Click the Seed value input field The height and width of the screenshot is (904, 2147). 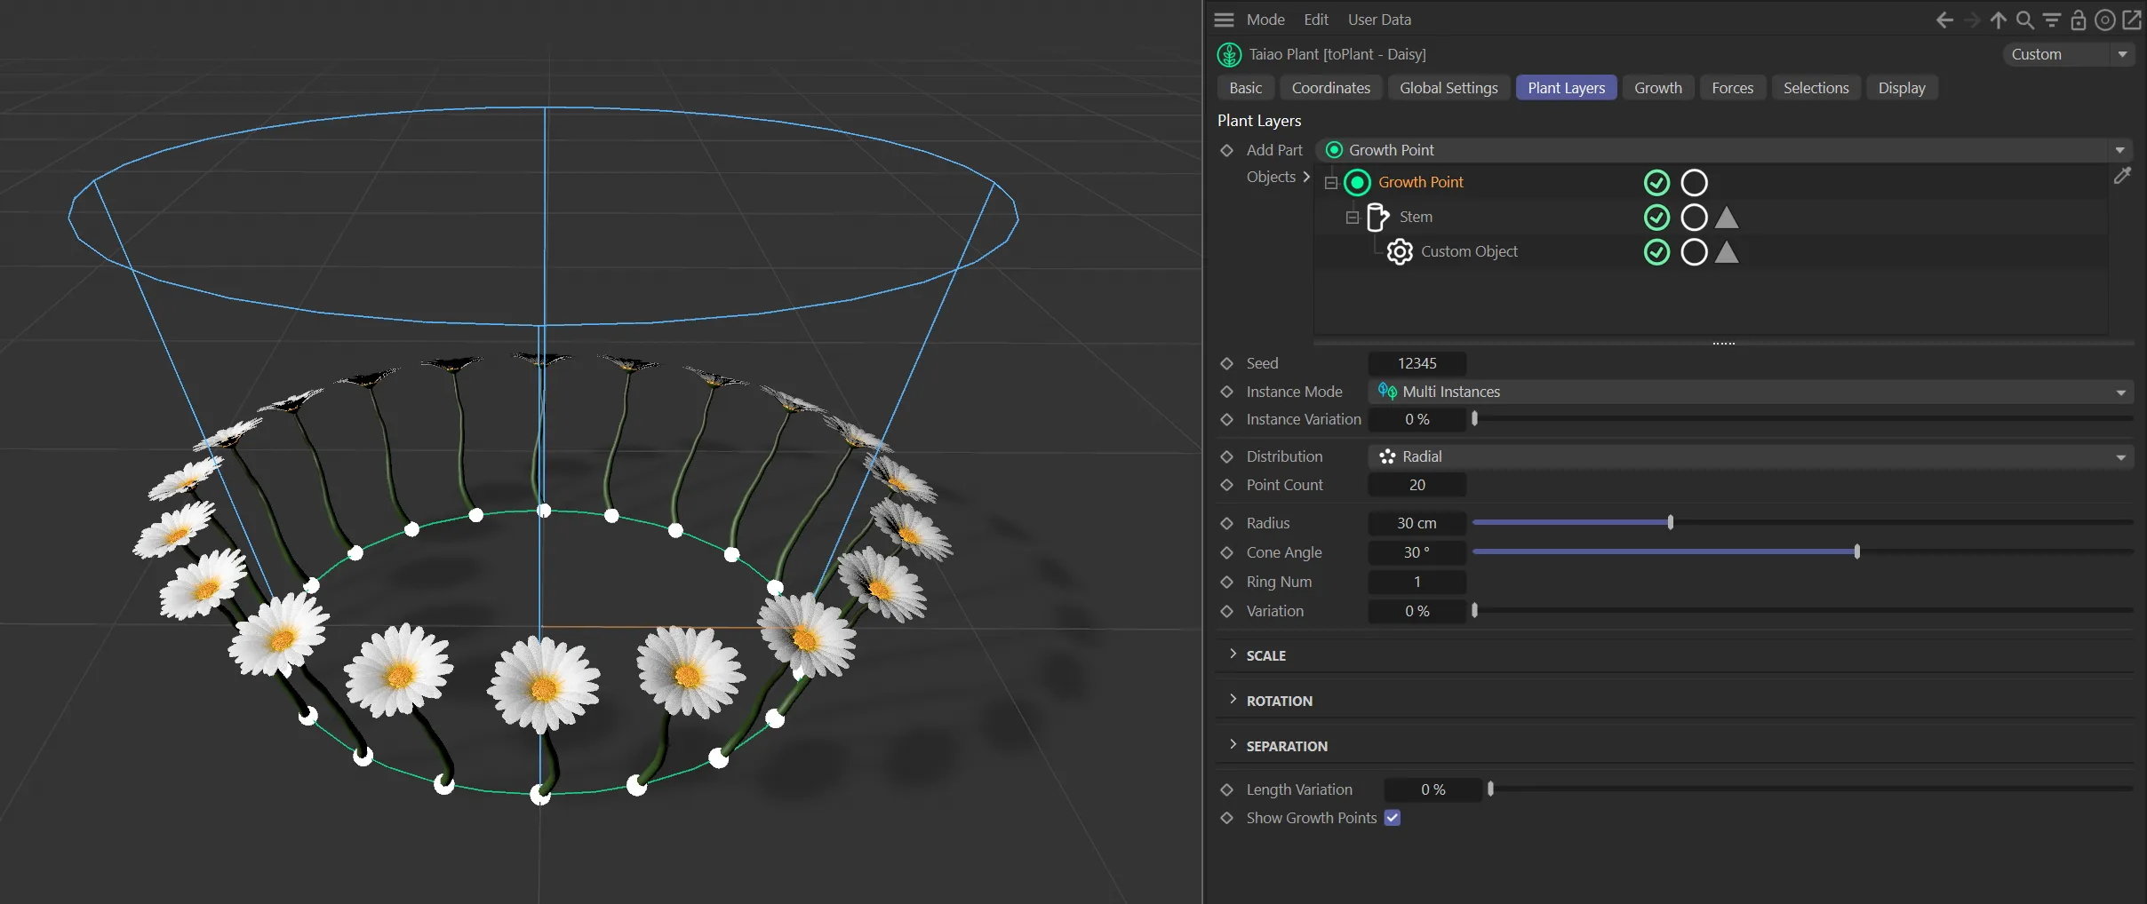tap(1417, 363)
